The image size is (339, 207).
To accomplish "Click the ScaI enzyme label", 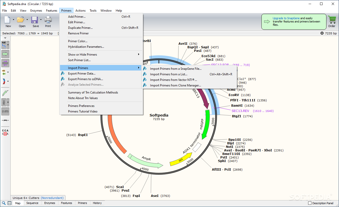I will tap(120, 187).
